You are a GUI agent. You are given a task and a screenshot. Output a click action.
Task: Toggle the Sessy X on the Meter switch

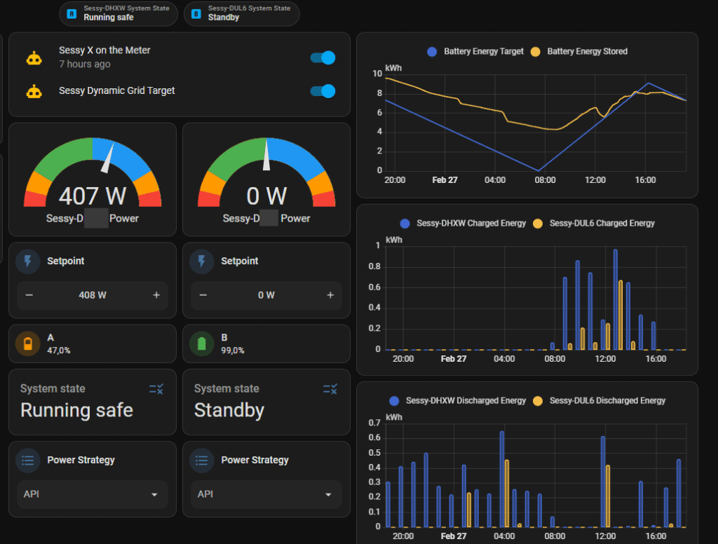tap(323, 57)
